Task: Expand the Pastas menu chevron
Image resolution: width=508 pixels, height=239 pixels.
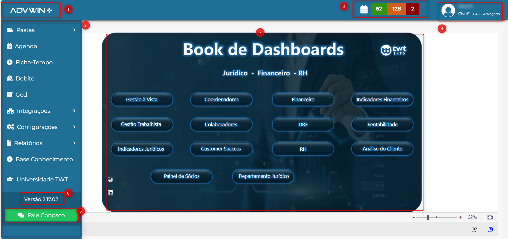Action: tap(74, 30)
